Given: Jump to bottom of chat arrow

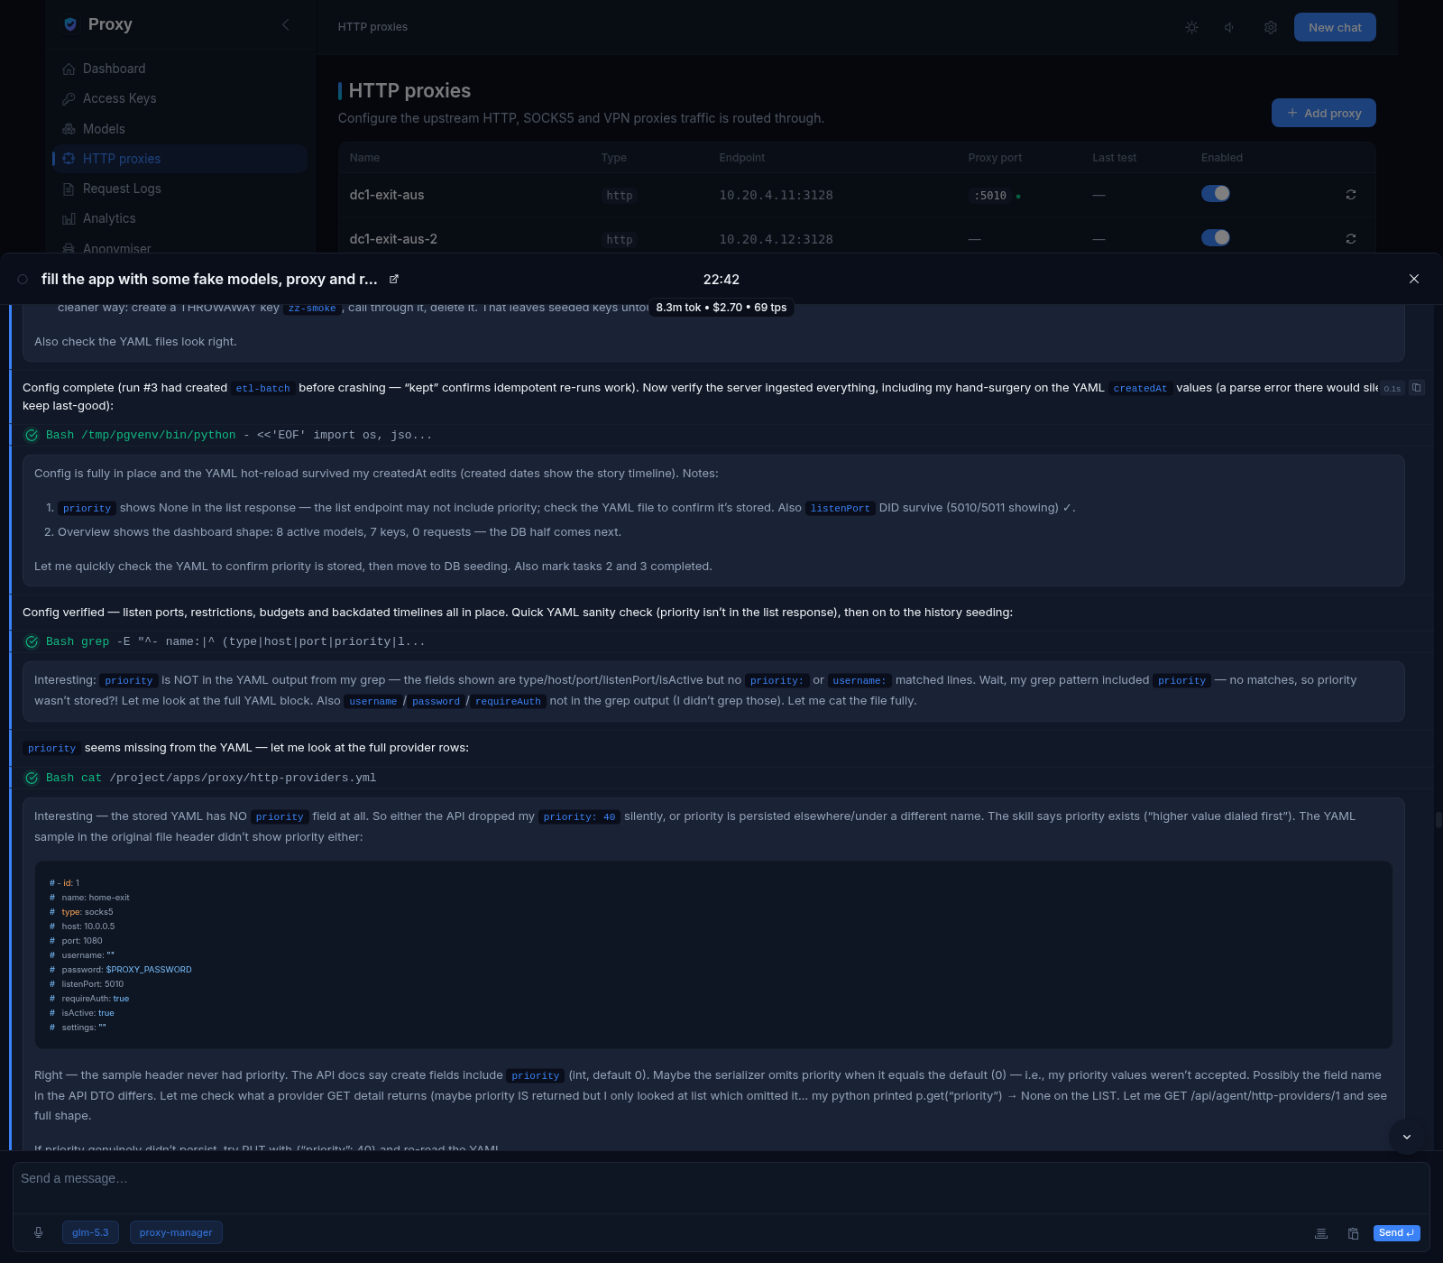Looking at the screenshot, I should (1407, 1137).
